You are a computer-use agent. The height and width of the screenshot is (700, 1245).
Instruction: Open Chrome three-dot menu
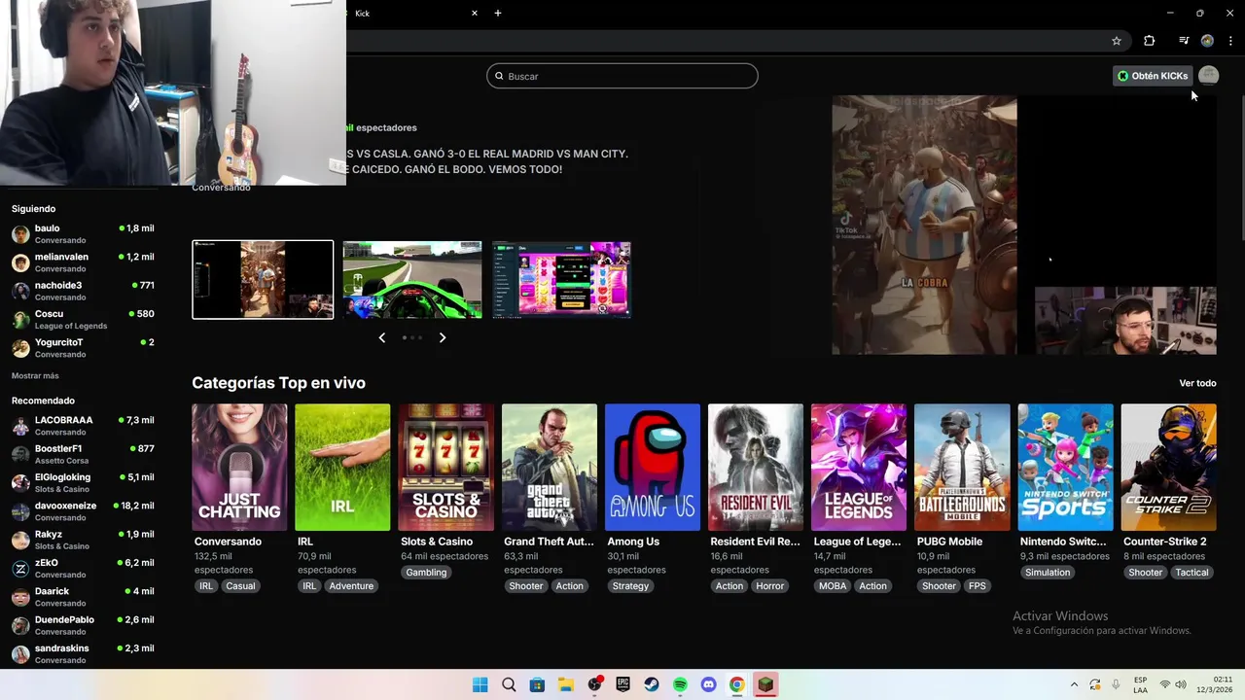(x=1230, y=41)
